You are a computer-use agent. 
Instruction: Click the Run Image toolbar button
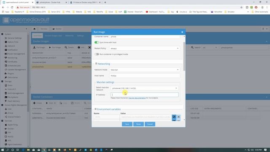(x=55, y=47)
